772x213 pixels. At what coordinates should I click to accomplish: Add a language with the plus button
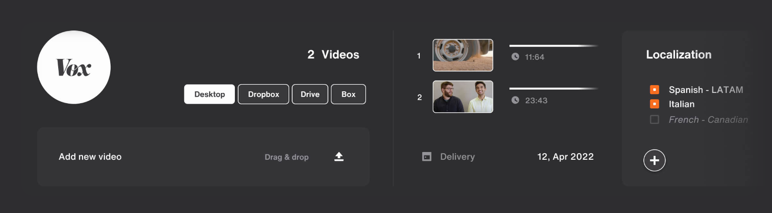(654, 160)
